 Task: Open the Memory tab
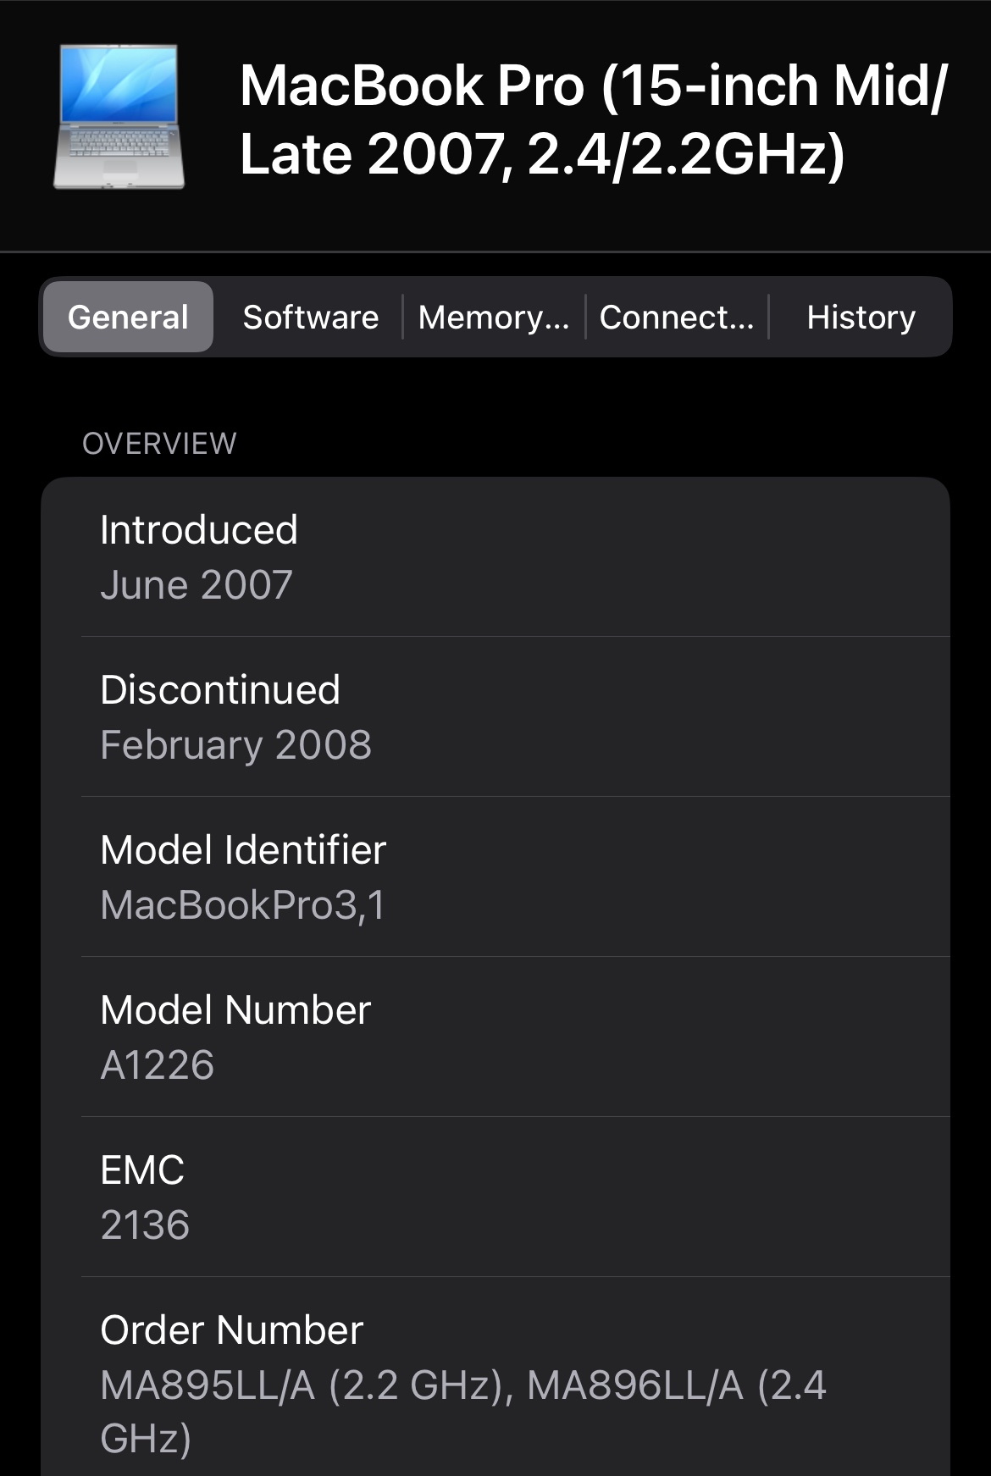pyautogui.click(x=493, y=317)
